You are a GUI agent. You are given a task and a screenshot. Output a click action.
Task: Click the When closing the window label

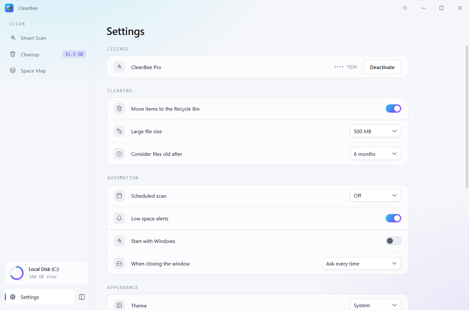[160, 264]
